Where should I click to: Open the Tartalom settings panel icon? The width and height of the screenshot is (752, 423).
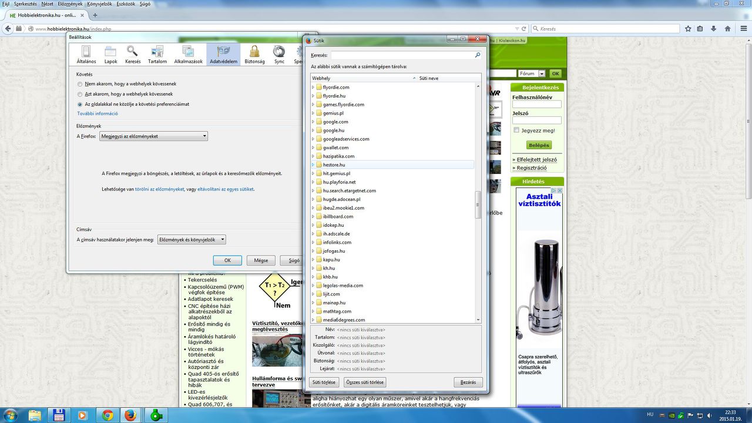[x=157, y=55]
